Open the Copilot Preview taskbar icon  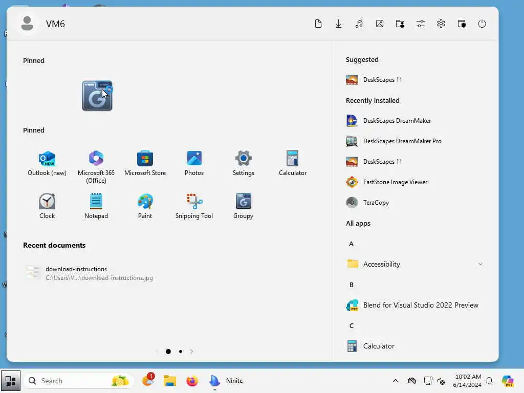pyautogui.click(x=508, y=381)
